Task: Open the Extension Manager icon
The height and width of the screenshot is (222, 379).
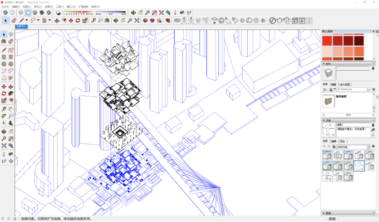Action: pyautogui.click(x=168, y=21)
